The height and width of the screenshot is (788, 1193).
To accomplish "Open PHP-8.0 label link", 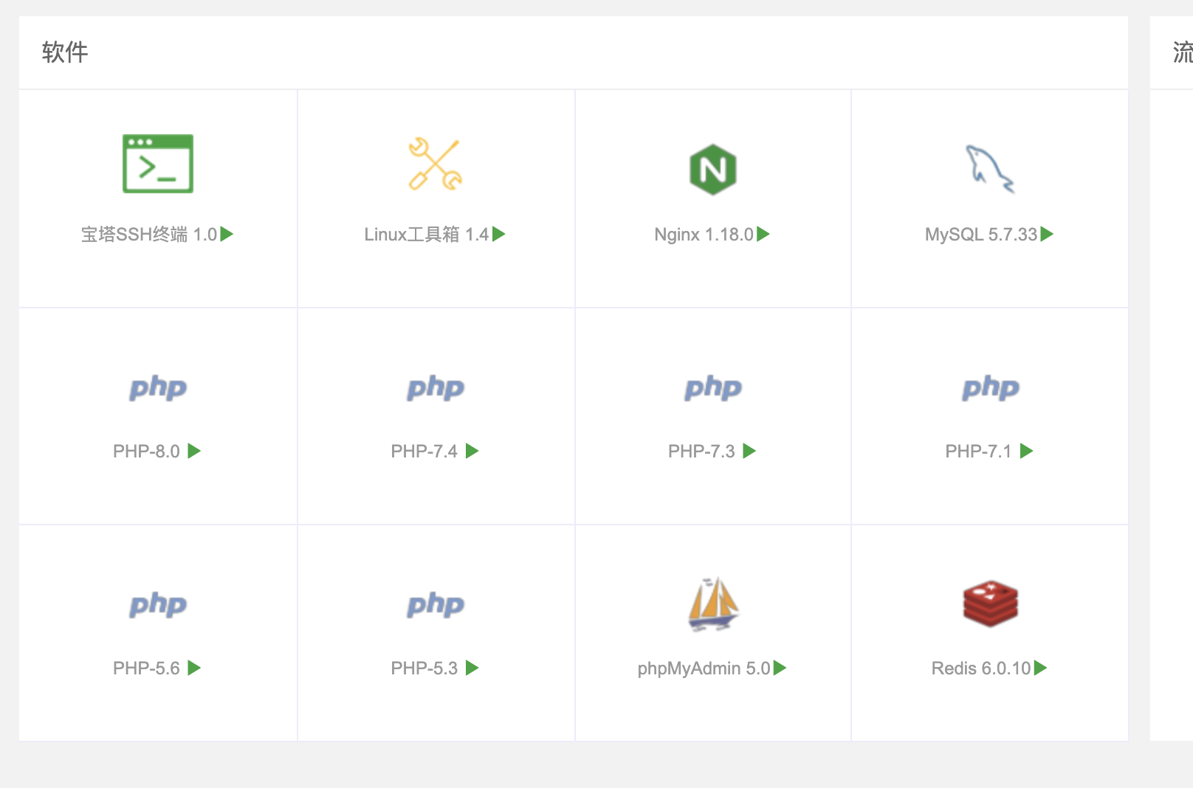I will [x=146, y=452].
